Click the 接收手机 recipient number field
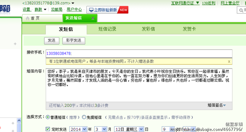The width and height of the screenshot is (246, 132). pos(139,54)
